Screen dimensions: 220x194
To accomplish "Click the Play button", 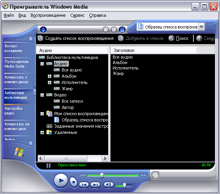I will 61,181.
